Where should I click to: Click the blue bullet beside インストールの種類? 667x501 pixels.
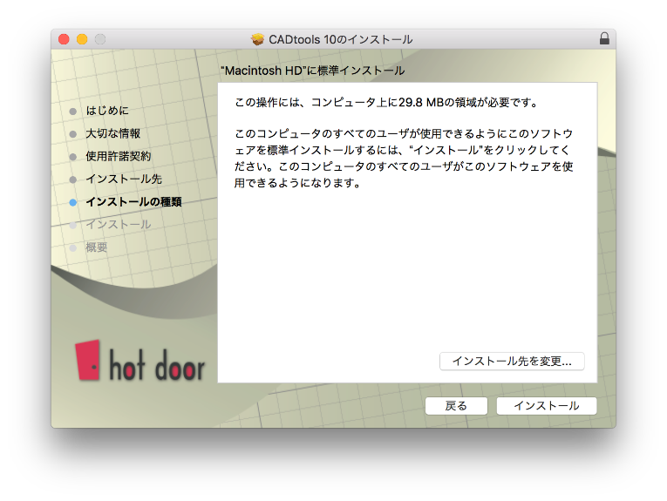tap(73, 202)
